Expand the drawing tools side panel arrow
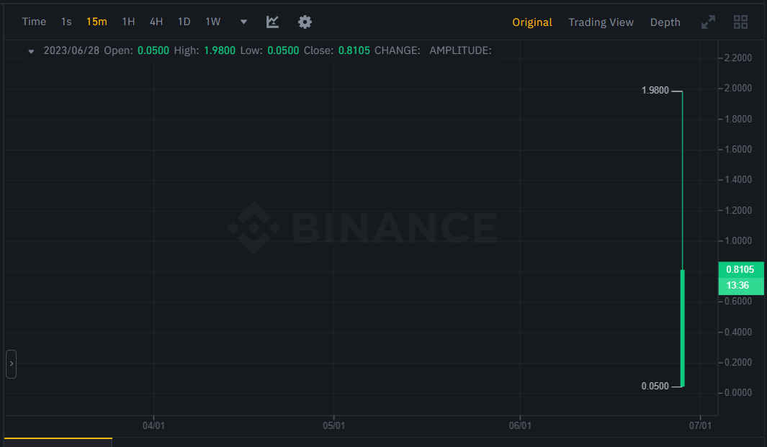 pyautogui.click(x=12, y=364)
